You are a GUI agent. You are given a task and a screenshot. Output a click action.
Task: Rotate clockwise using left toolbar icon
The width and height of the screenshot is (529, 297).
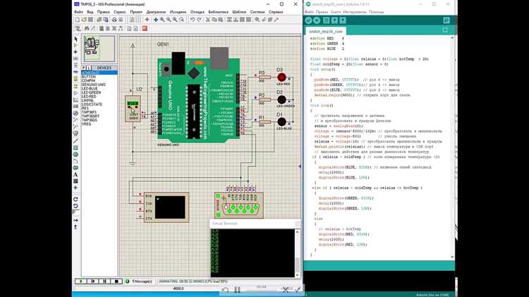[75, 199]
